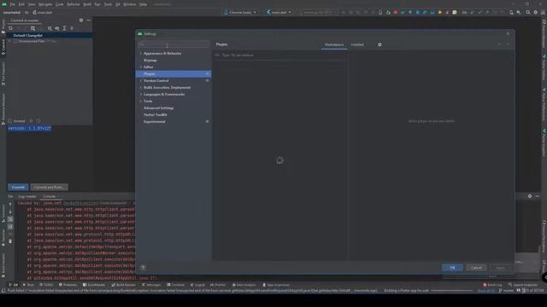Viewport: 547px width, 307px height.
Task: Open the Terminal tool window
Action: click(x=175, y=285)
